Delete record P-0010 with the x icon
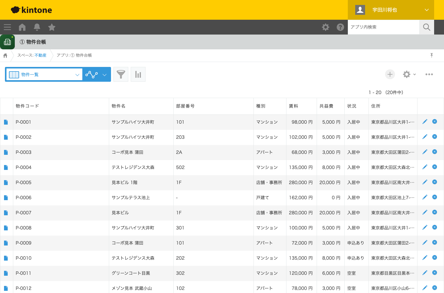 click(x=435, y=258)
